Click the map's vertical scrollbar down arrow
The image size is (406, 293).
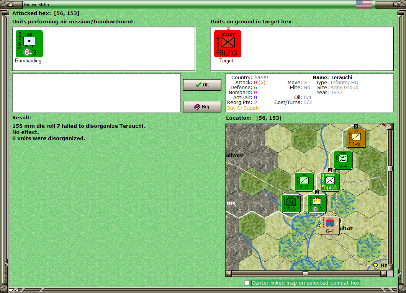tap(390, 267)
